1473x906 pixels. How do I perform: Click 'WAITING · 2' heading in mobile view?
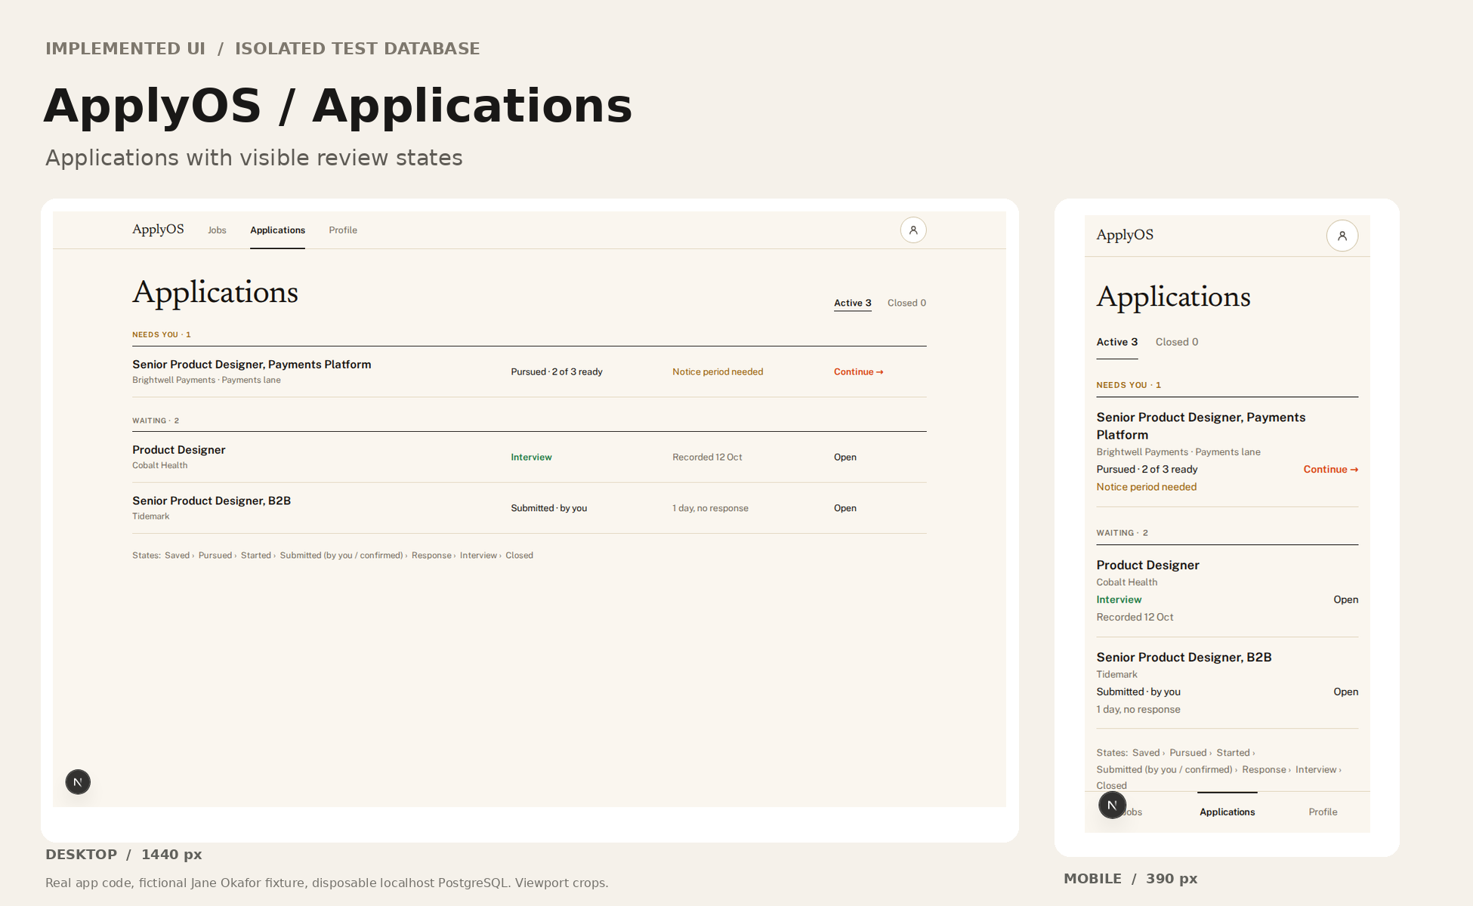point(1122,533)
